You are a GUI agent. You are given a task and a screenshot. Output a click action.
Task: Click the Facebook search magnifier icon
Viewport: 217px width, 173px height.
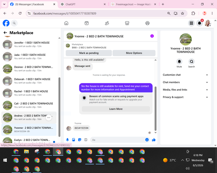pos(14,23)
